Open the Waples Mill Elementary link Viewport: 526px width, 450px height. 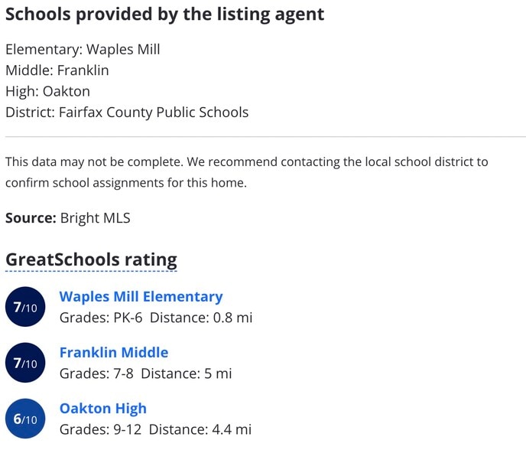(x=141, y=297)
